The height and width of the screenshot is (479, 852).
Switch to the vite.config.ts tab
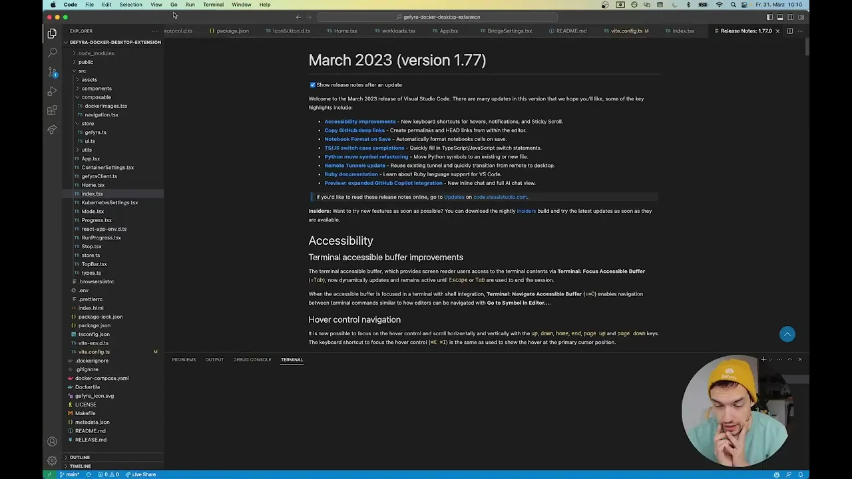click(x=626, y=31)
